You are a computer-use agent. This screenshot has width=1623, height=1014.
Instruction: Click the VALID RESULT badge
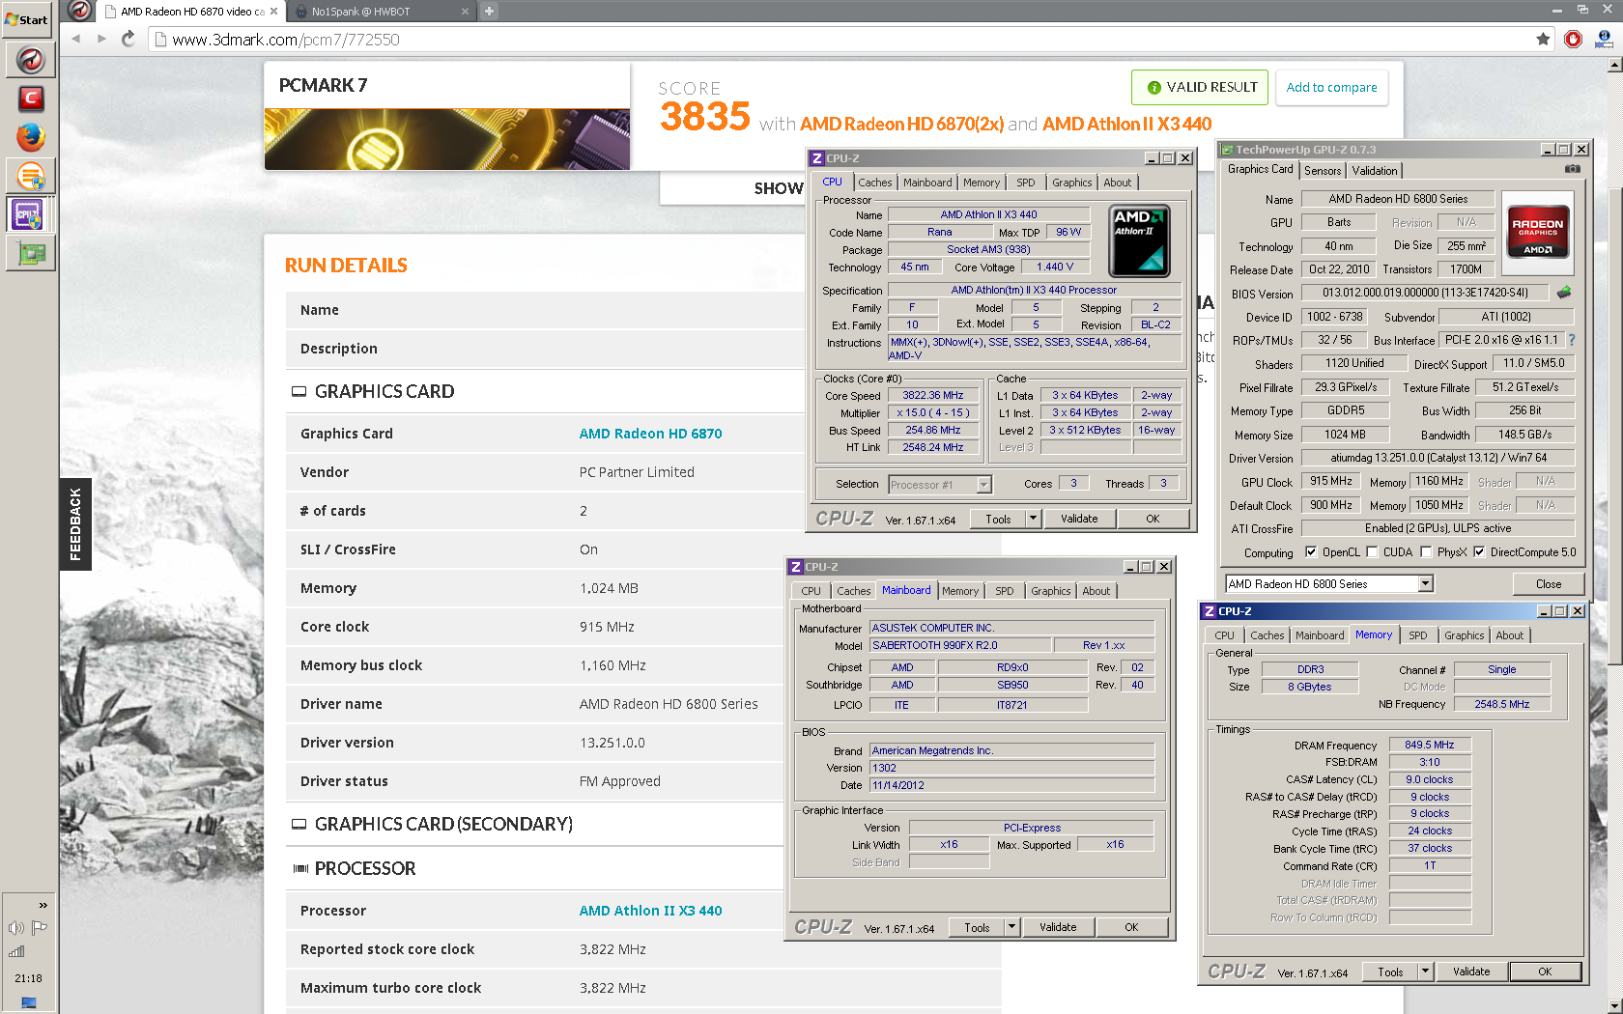[x=1201, y=87]
